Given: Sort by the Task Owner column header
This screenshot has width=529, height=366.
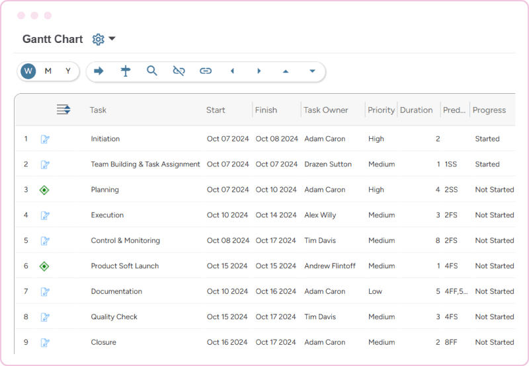Looking at the screenshot, I should [325, 110].
